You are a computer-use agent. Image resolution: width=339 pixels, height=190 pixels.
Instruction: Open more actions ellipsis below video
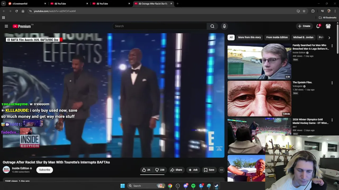[x=222, y=170]
